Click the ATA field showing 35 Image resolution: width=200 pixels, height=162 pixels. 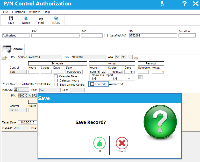[x=118, y=57]
